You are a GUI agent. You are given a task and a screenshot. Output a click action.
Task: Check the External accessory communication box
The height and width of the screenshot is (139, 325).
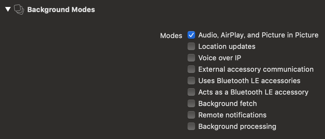(x=191, y=69)
